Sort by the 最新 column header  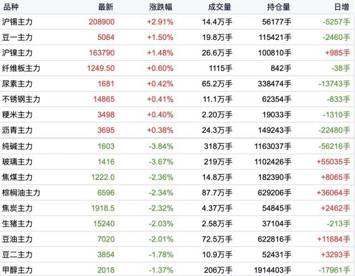(105, 7)
